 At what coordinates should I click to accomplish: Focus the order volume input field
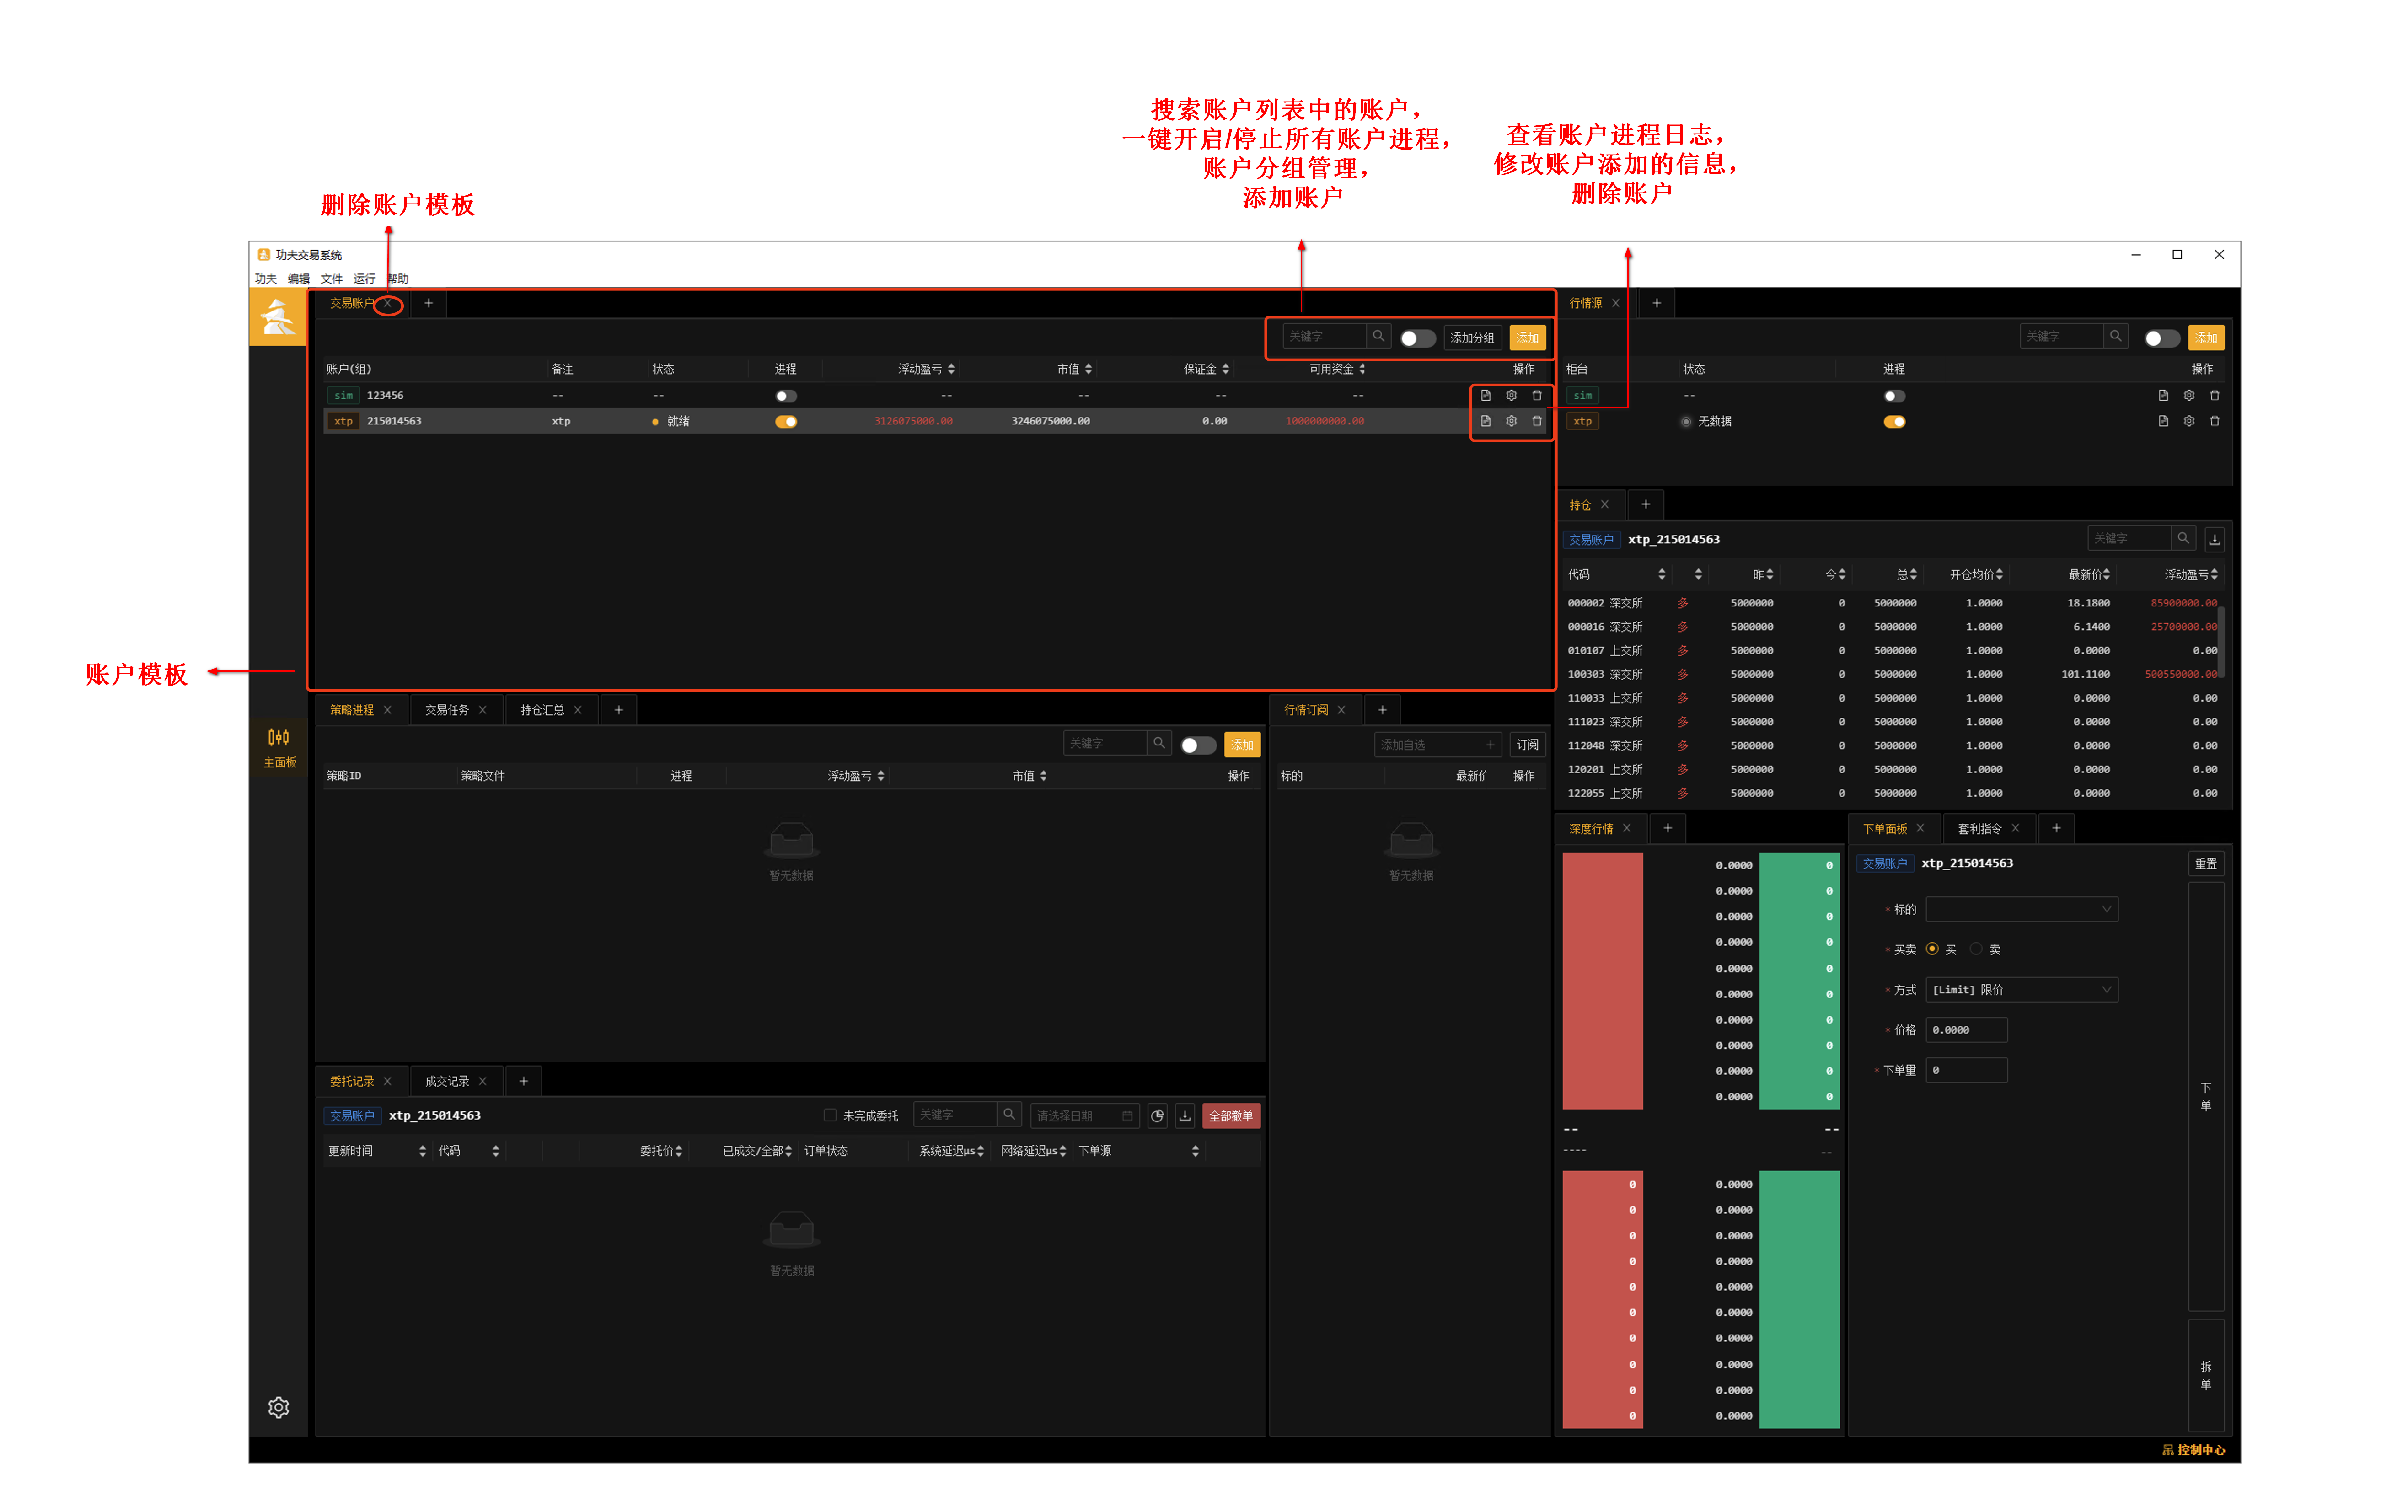tap(1967, 1071)
